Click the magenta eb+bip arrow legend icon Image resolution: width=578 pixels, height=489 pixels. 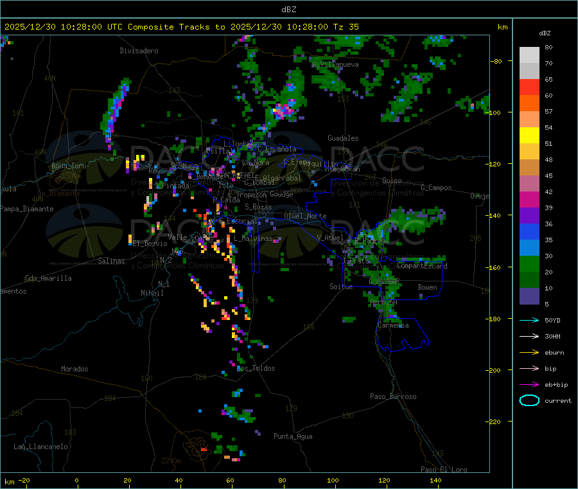point(529,384)
